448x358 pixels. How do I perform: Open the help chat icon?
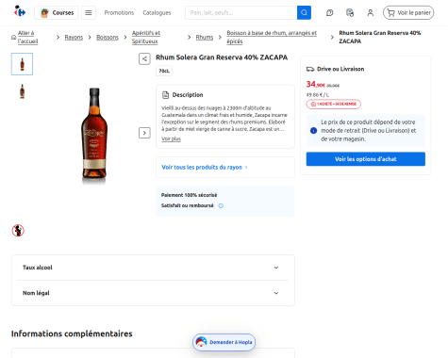pos(329,13)
